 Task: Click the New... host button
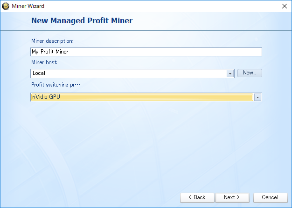pos(250,73)
